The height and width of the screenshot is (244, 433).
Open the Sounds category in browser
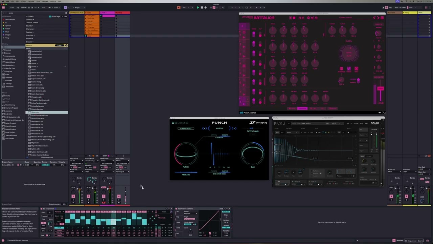click(x=8, y=50)
